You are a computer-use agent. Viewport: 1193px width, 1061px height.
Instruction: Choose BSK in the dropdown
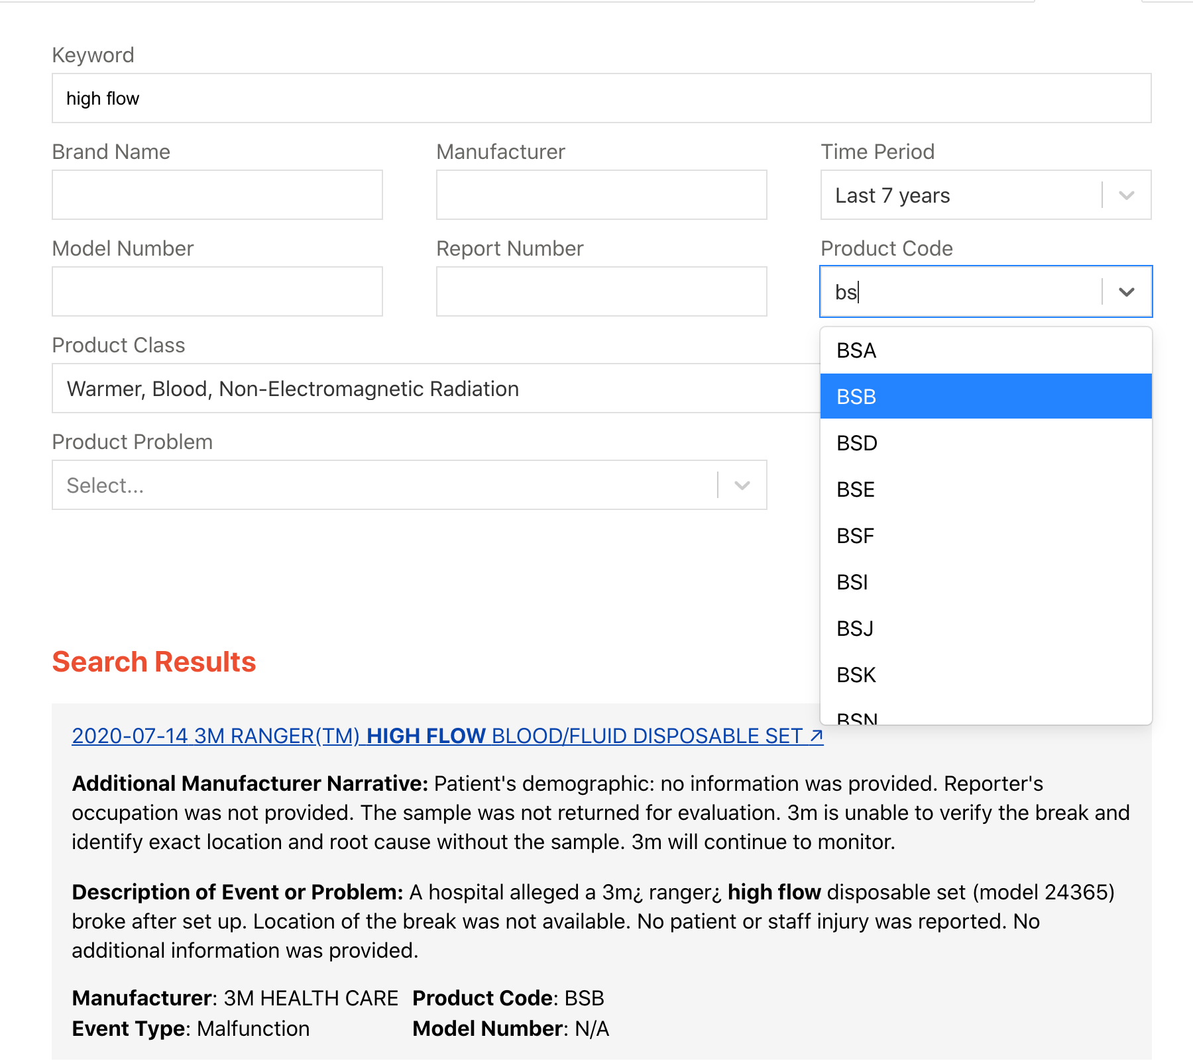coord(985,675)
